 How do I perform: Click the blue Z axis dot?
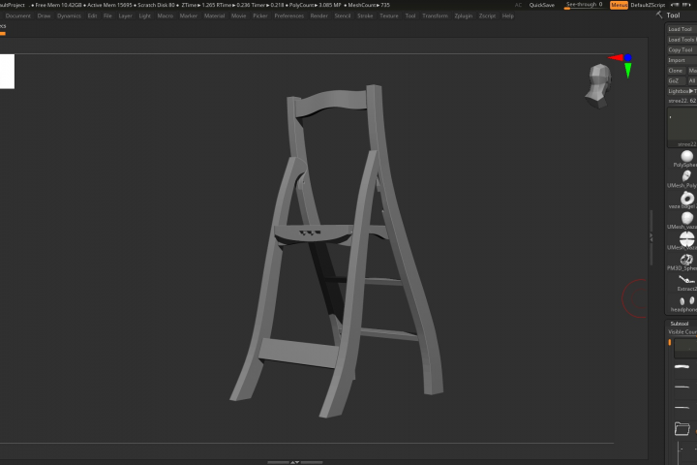pyautogui.click(x=627, y=57)
